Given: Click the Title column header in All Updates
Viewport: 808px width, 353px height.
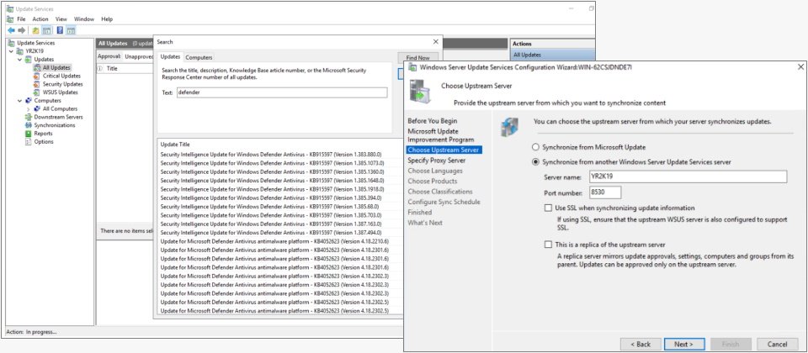Looking at the screenshot, I should (112, 68).
